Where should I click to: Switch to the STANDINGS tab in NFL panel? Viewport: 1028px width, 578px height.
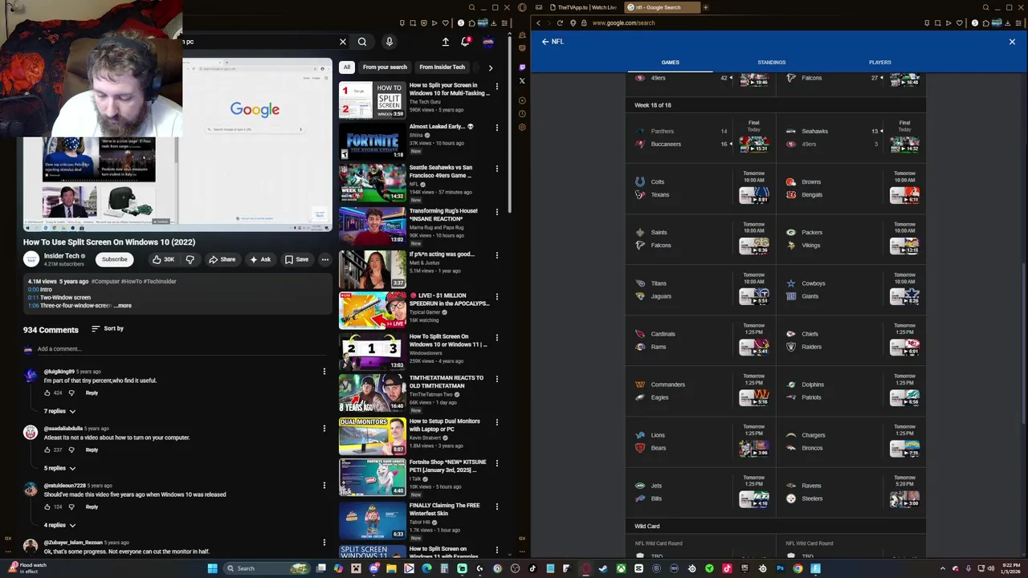(771, 63)
